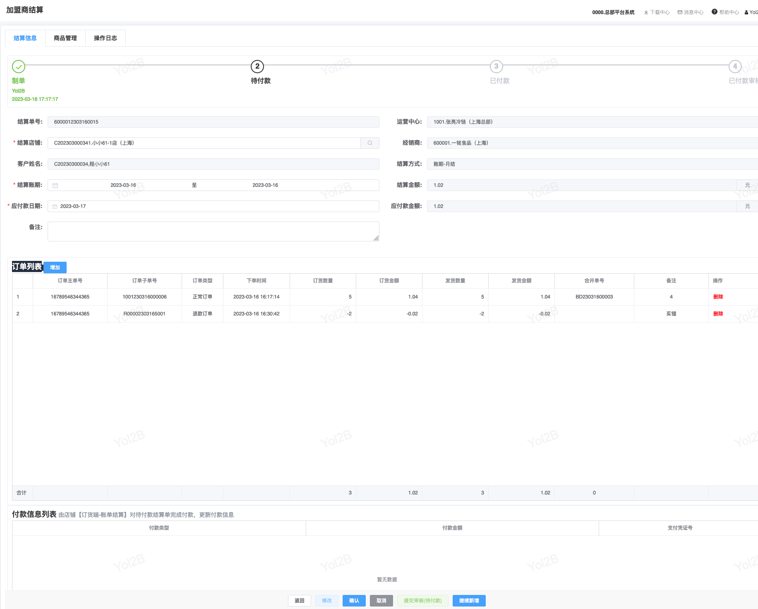Click the 订货金额 column header

tap(389, 281)
